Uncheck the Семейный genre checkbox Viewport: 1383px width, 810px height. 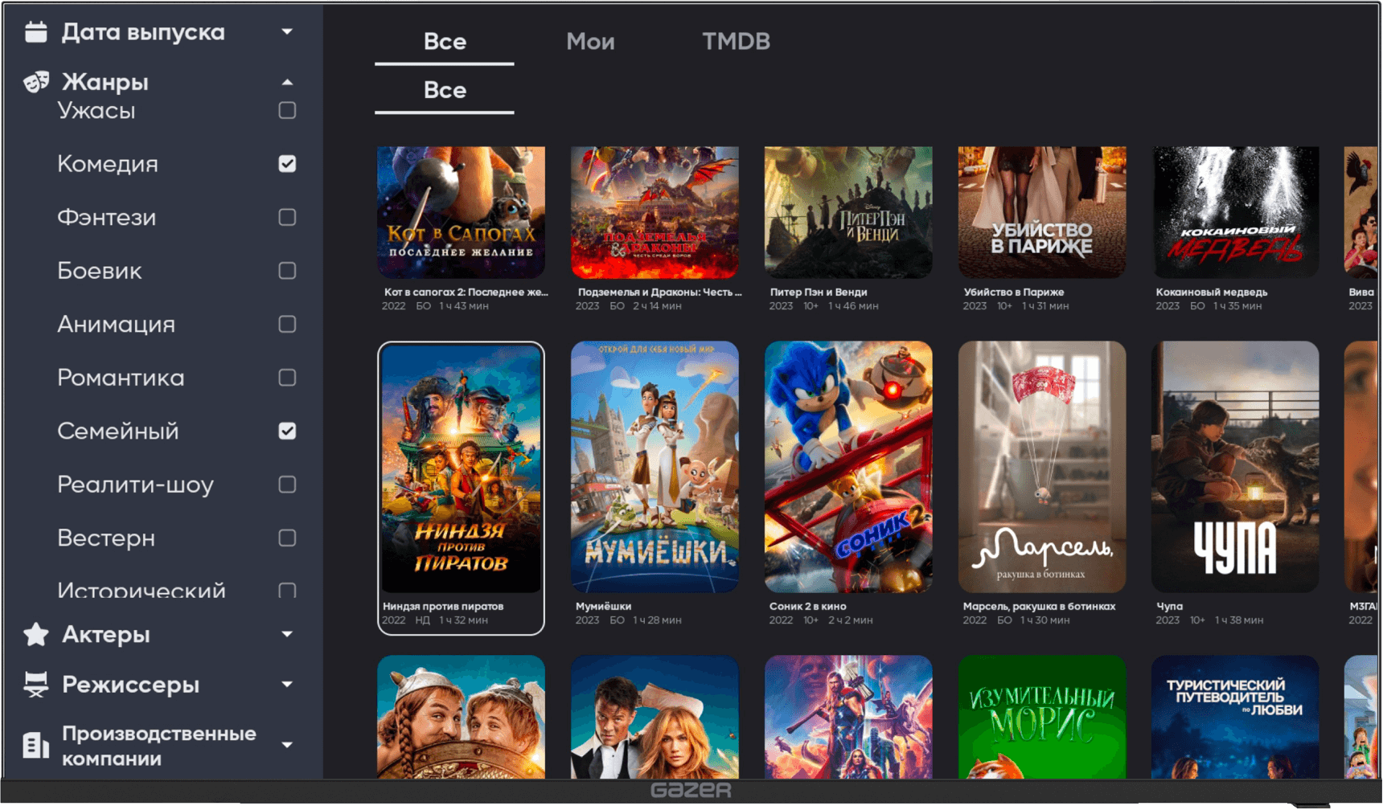click(x=287, y=432)
